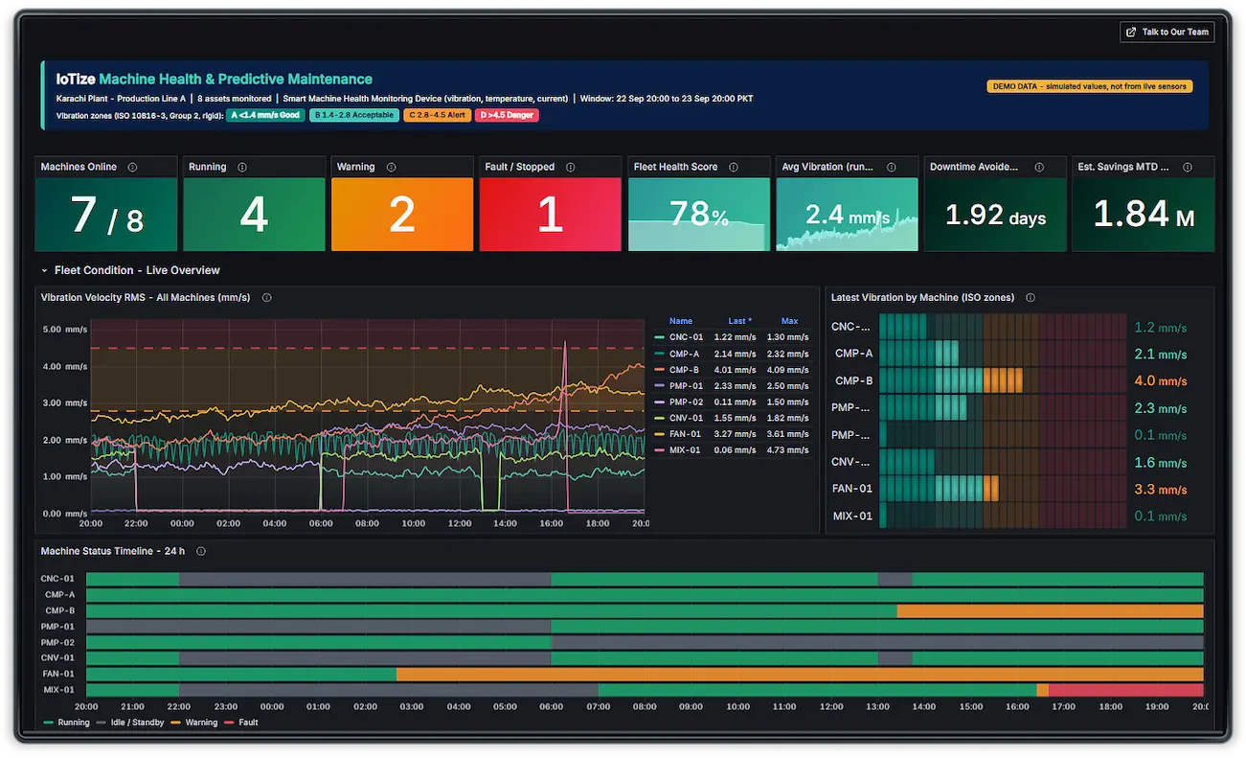Click CMP-B orange warning segment in timeline
Viewport: 1246px width, 758px height.
(x=1050, y=610)
